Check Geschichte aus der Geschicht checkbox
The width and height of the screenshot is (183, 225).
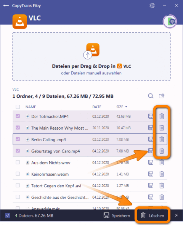point(18,197)
